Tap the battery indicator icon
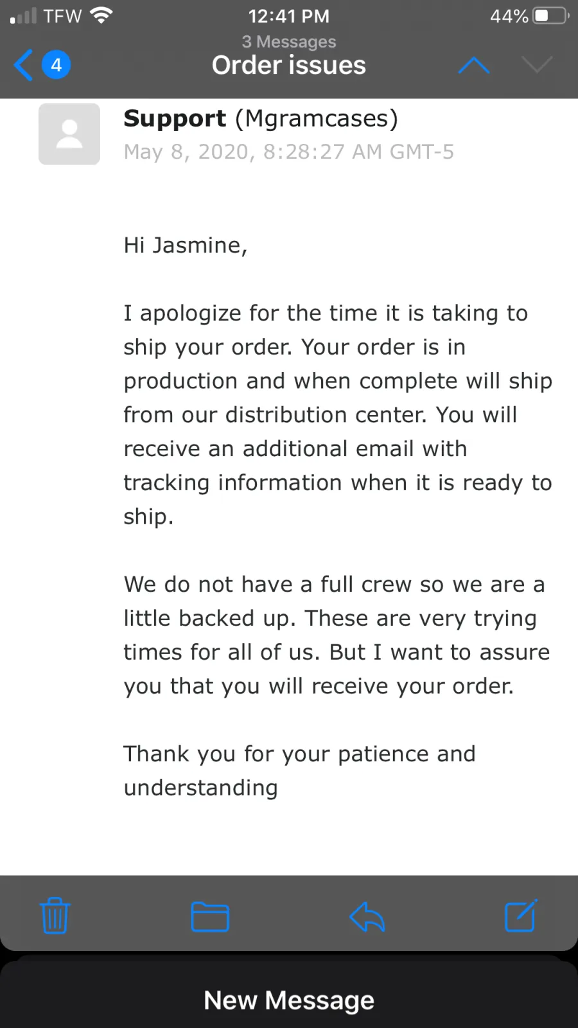This screenshot has height=1028, width=578. (551, 15)
